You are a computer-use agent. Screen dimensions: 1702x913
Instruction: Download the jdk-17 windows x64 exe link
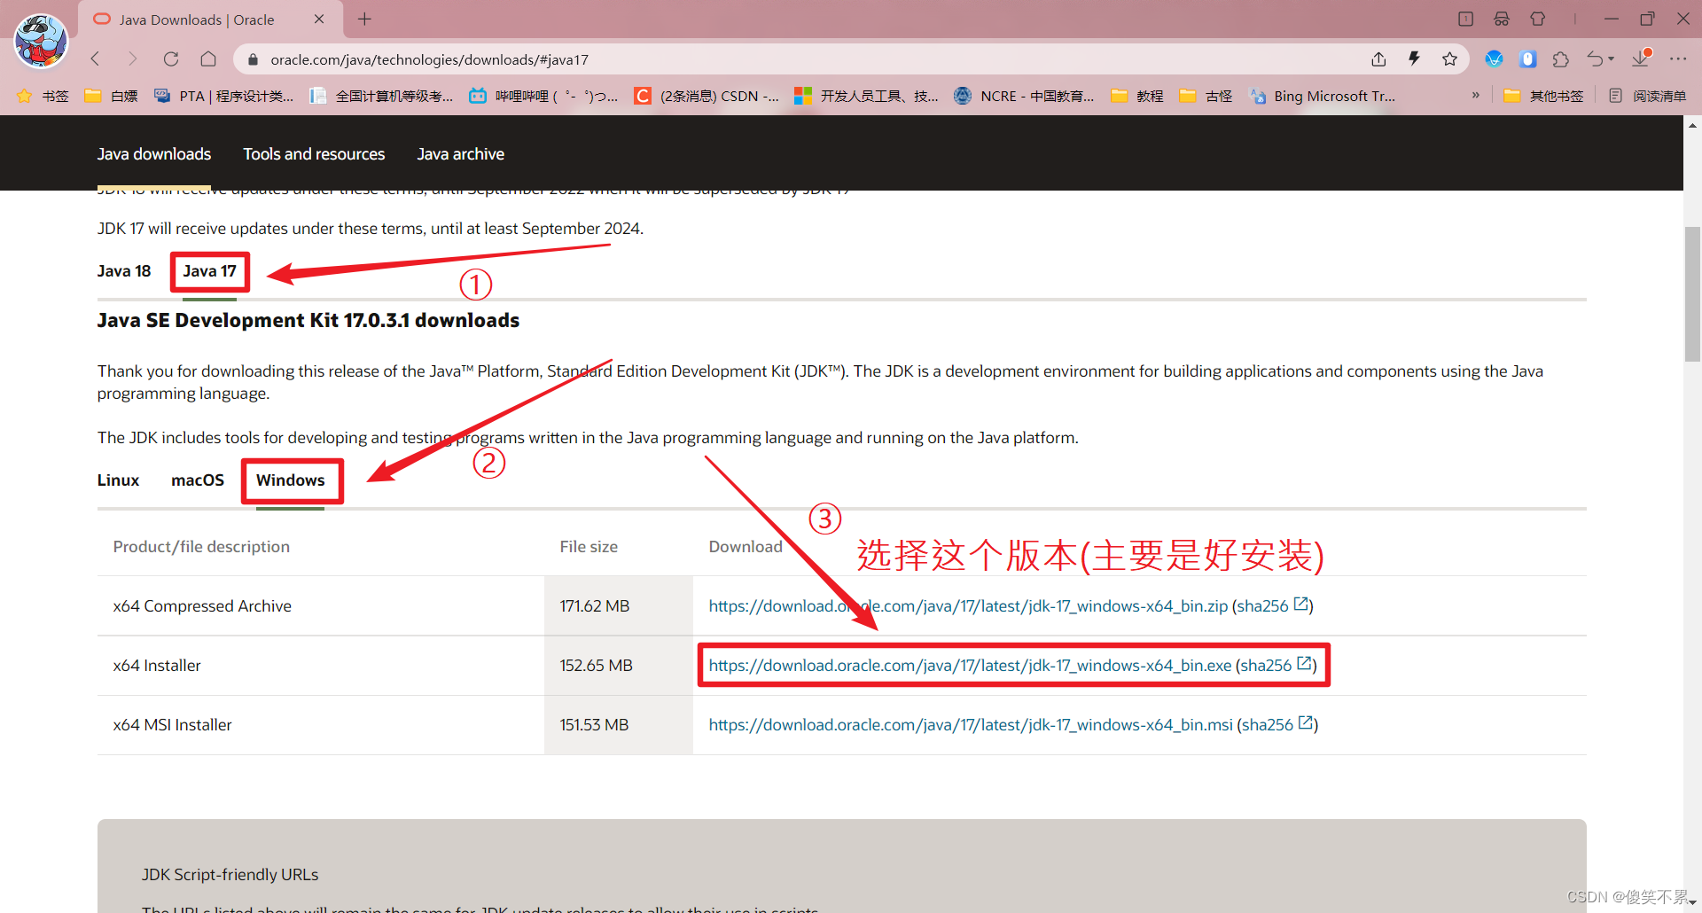tap(970, 666)
